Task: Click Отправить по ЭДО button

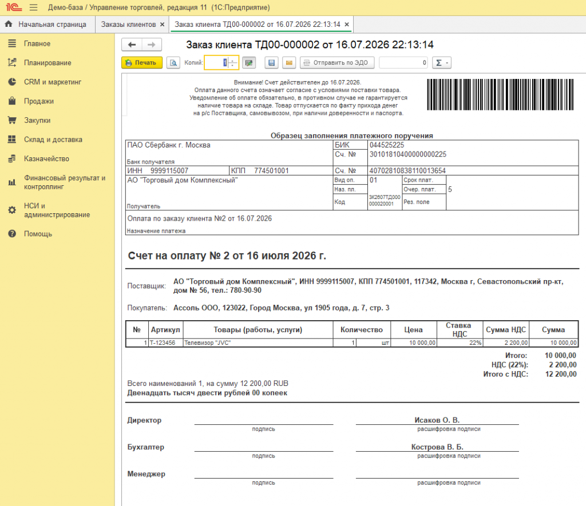Action: (x=336, y=63)
